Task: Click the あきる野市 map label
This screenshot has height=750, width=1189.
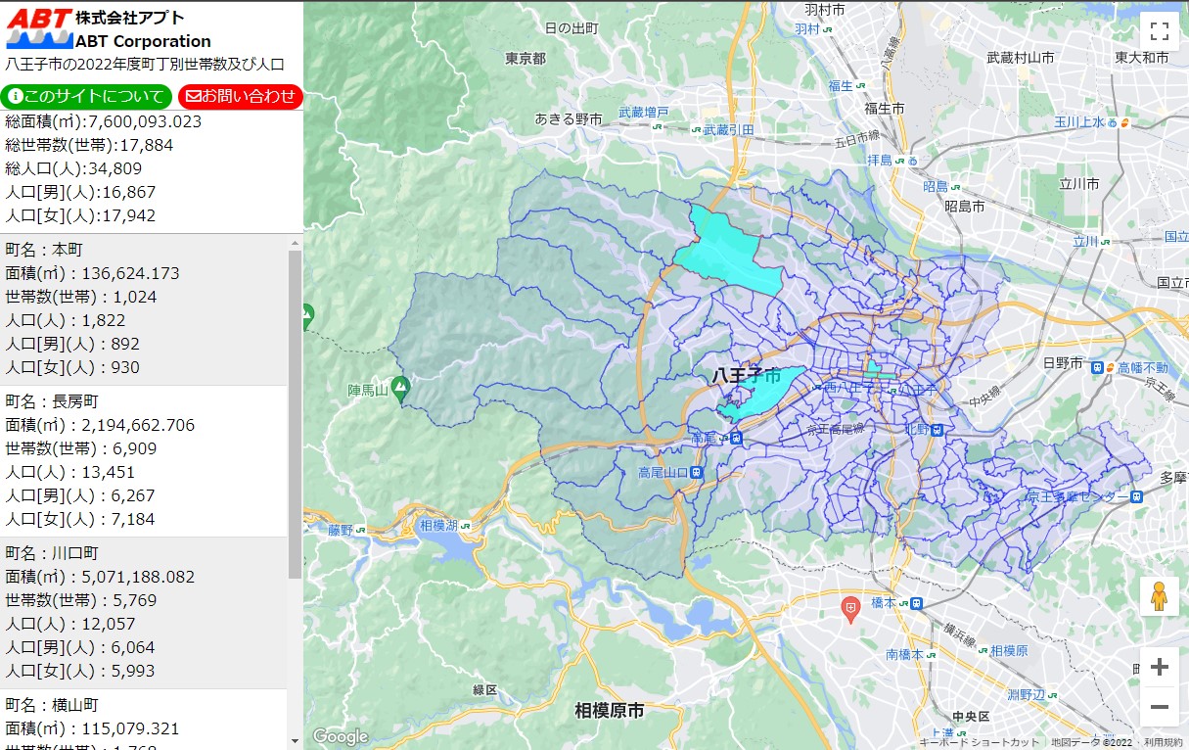Action: 569,118
